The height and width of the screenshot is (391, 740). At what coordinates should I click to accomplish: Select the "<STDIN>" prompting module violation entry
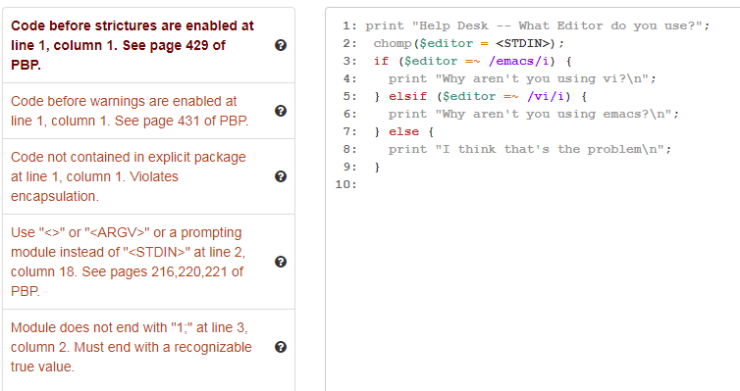(x=148, y=262)
